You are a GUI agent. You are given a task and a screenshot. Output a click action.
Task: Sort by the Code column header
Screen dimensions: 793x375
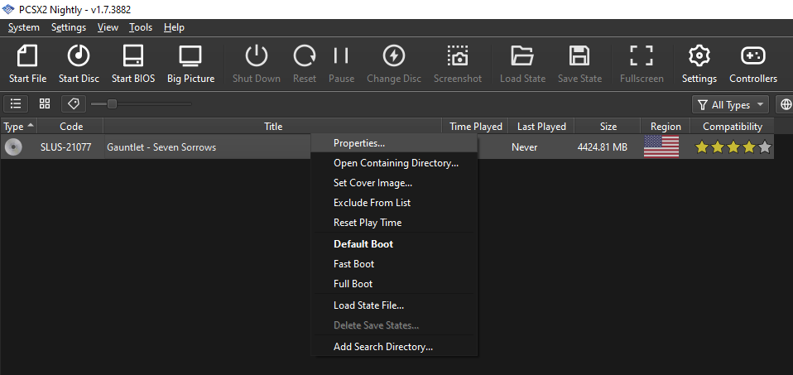[x=71, y=127]
